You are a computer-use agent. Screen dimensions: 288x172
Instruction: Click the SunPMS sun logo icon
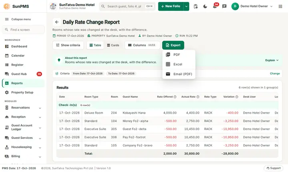tap(7, 6)
